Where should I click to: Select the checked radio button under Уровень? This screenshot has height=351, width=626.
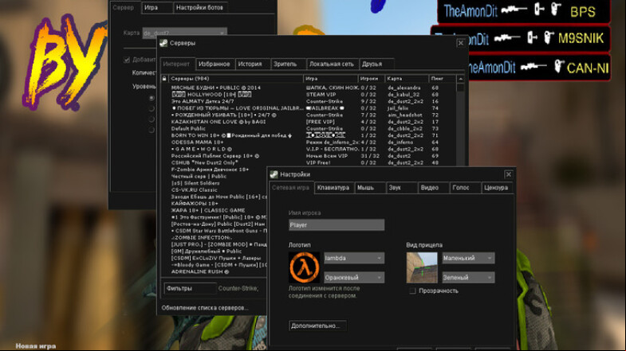point(152,98)
